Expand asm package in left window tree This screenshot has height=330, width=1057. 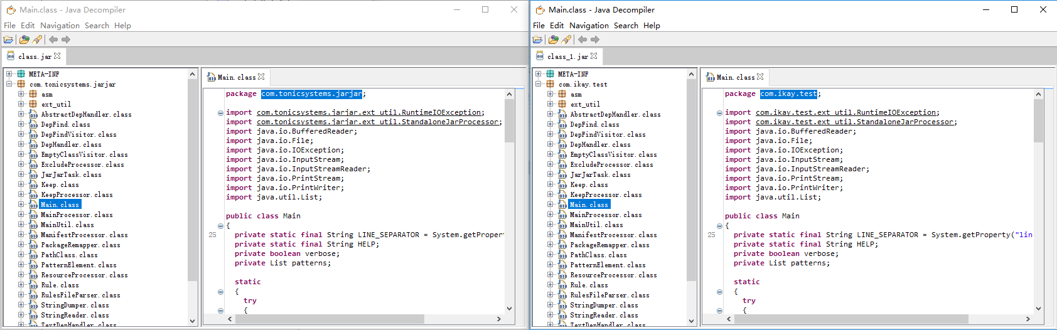(21, 94)
